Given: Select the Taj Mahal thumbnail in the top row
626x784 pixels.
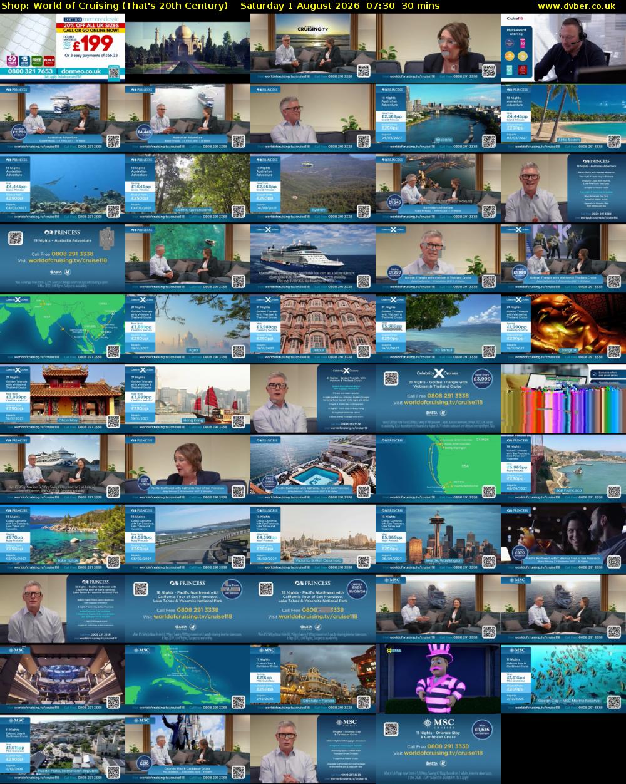Looking at the screenshot, I should (188, 47).
